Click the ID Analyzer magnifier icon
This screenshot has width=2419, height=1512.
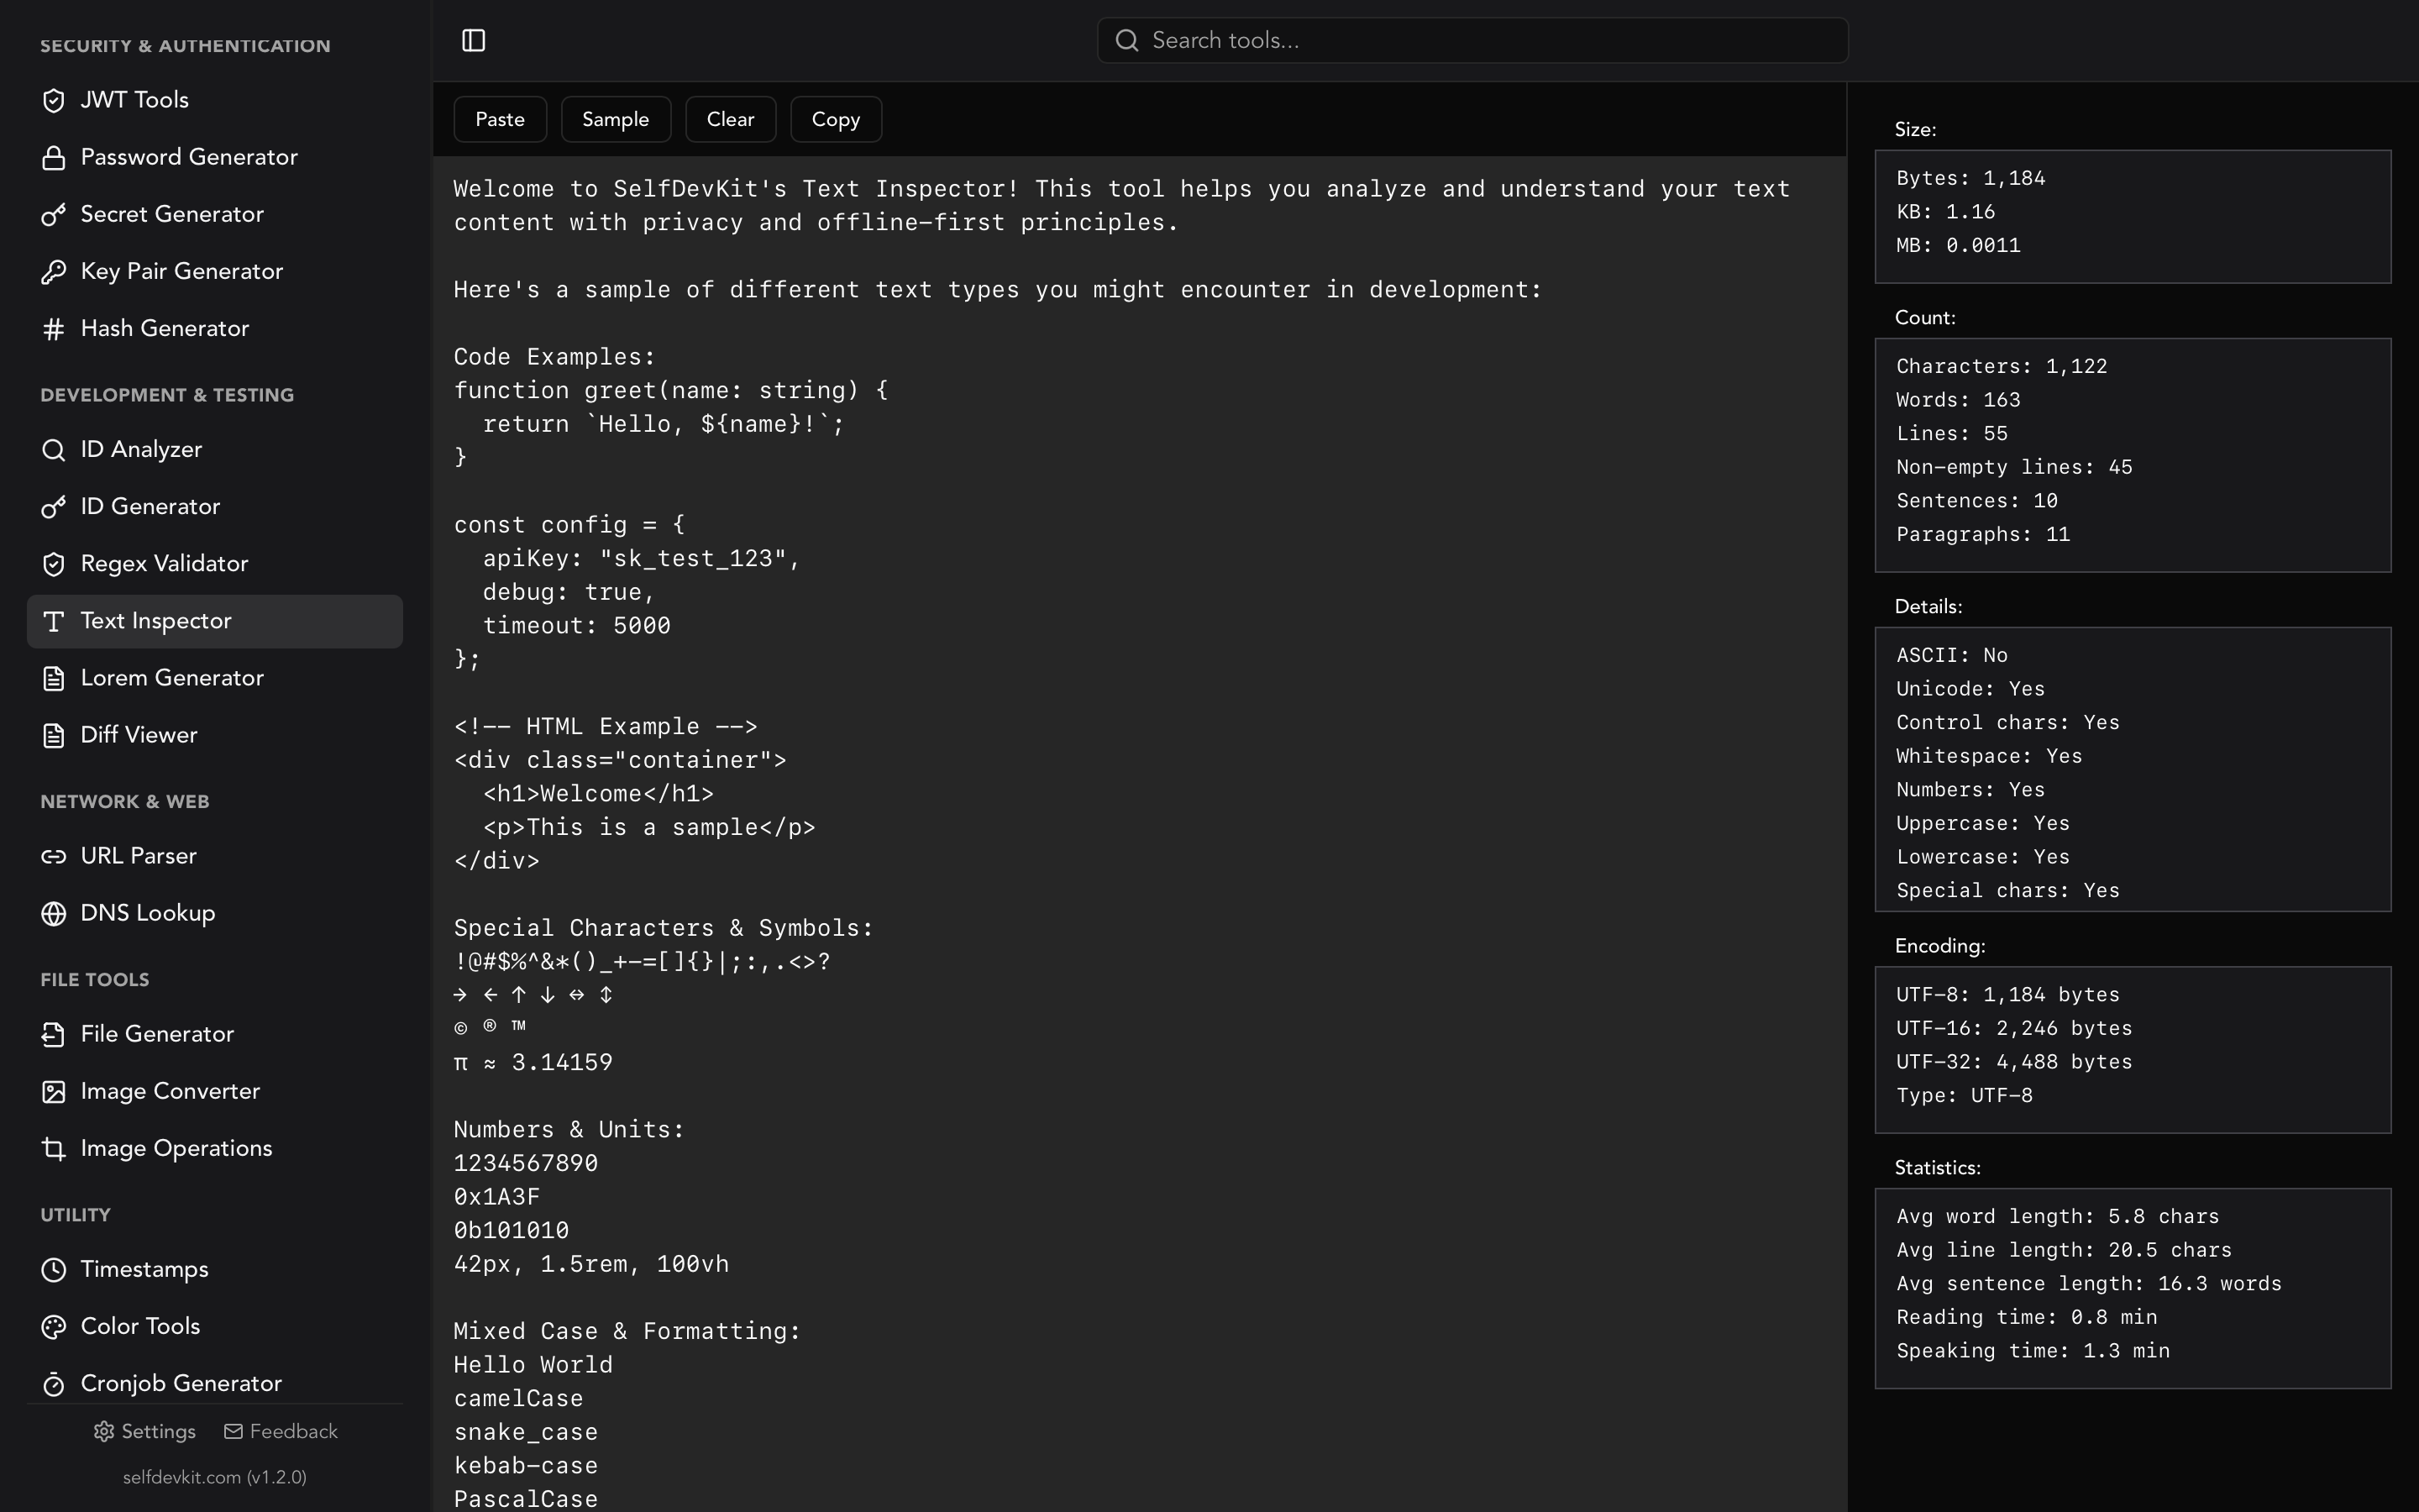[54, 450]
